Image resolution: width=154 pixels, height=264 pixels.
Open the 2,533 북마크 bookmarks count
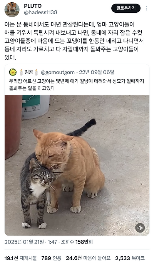130,258
